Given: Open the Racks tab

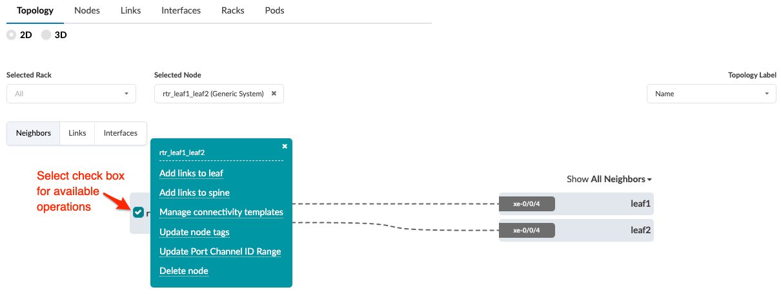Looking at the screenshot, I should coord(232,11).
